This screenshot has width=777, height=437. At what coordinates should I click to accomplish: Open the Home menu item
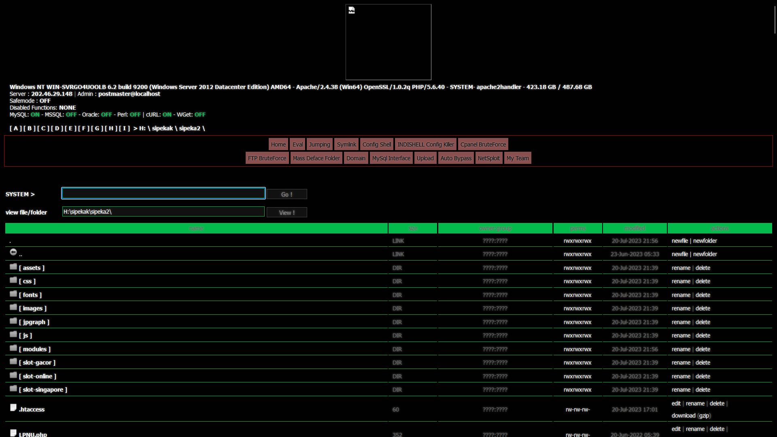click(x=278, y=144)
